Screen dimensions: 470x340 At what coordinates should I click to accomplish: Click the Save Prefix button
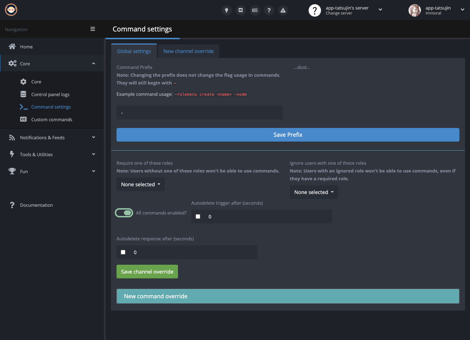[x=288, y=135]
